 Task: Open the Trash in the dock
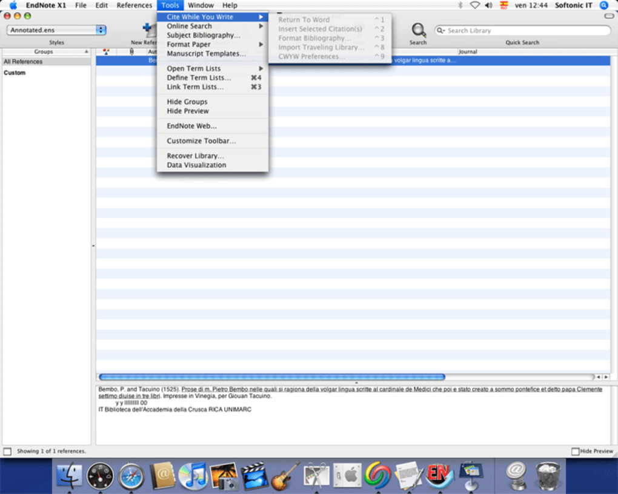tap(548, 476)
